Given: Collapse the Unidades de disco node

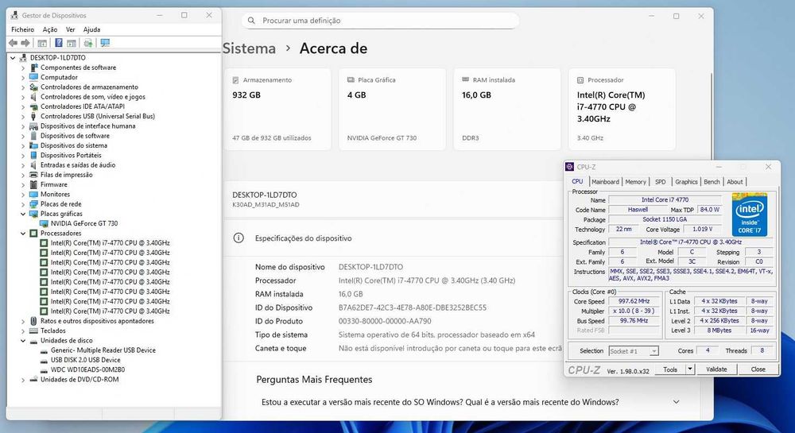Looking at the screenshot, I should pos(23,340).
